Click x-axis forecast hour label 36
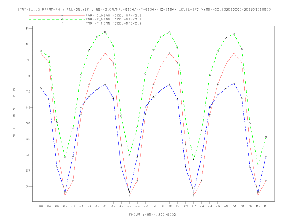 [137, 206]
